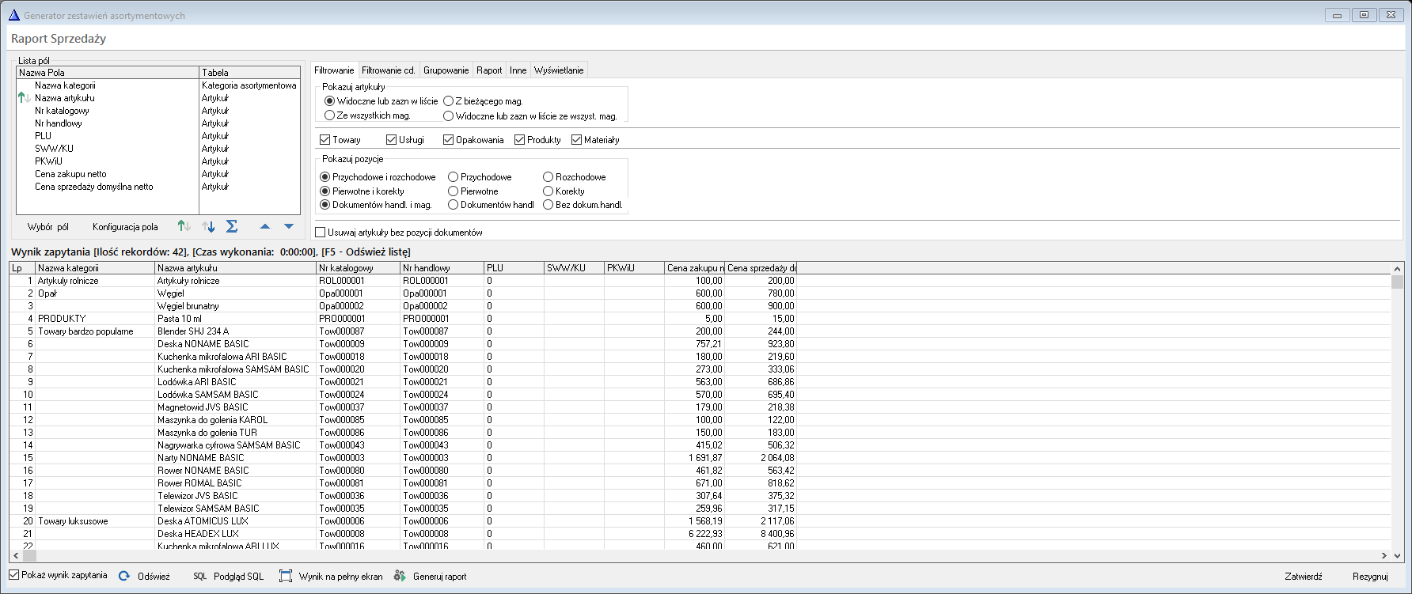Click the Lodówka SAMSAM BASIC cell
Viewport: 1412px width, 594px height.
coord(235,395)
